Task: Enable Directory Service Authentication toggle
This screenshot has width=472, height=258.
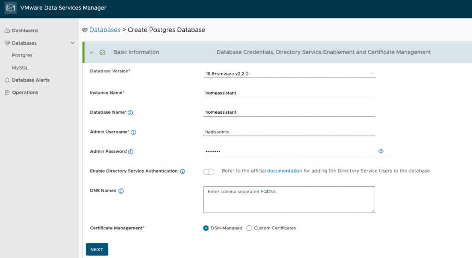Action: 209,172
